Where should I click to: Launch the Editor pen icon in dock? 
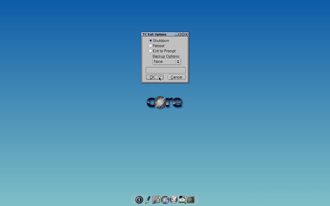point(148,200)
